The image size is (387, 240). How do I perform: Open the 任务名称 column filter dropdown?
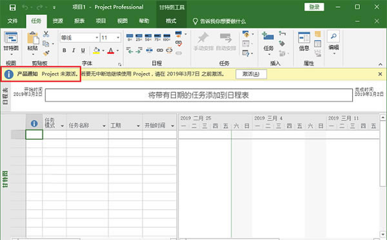104,126
